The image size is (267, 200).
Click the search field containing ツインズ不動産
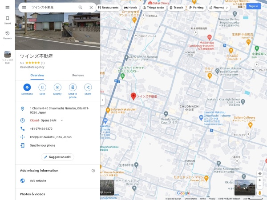coord(53,8)
